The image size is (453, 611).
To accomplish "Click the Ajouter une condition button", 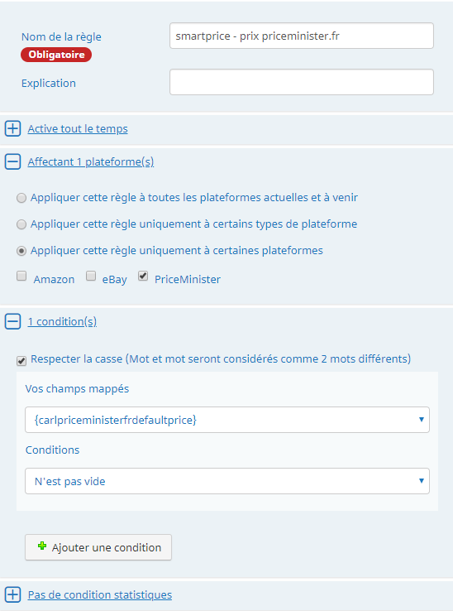I will pos(98,547).
